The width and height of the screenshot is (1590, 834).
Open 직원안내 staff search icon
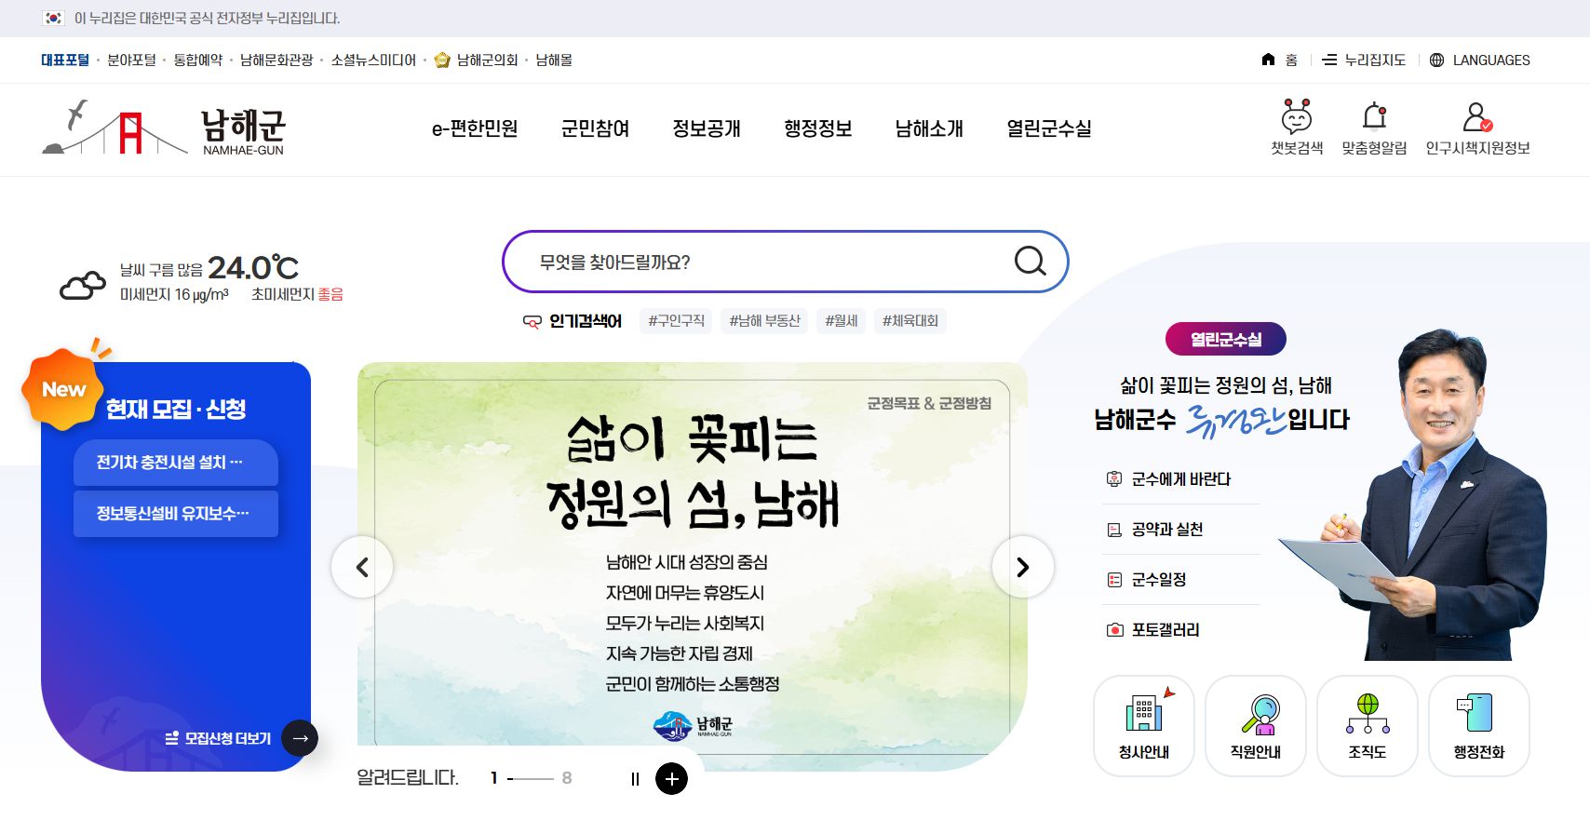click(1260, 714)
